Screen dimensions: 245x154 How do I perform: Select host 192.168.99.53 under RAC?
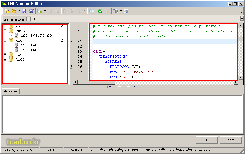[x=36, y=45]
